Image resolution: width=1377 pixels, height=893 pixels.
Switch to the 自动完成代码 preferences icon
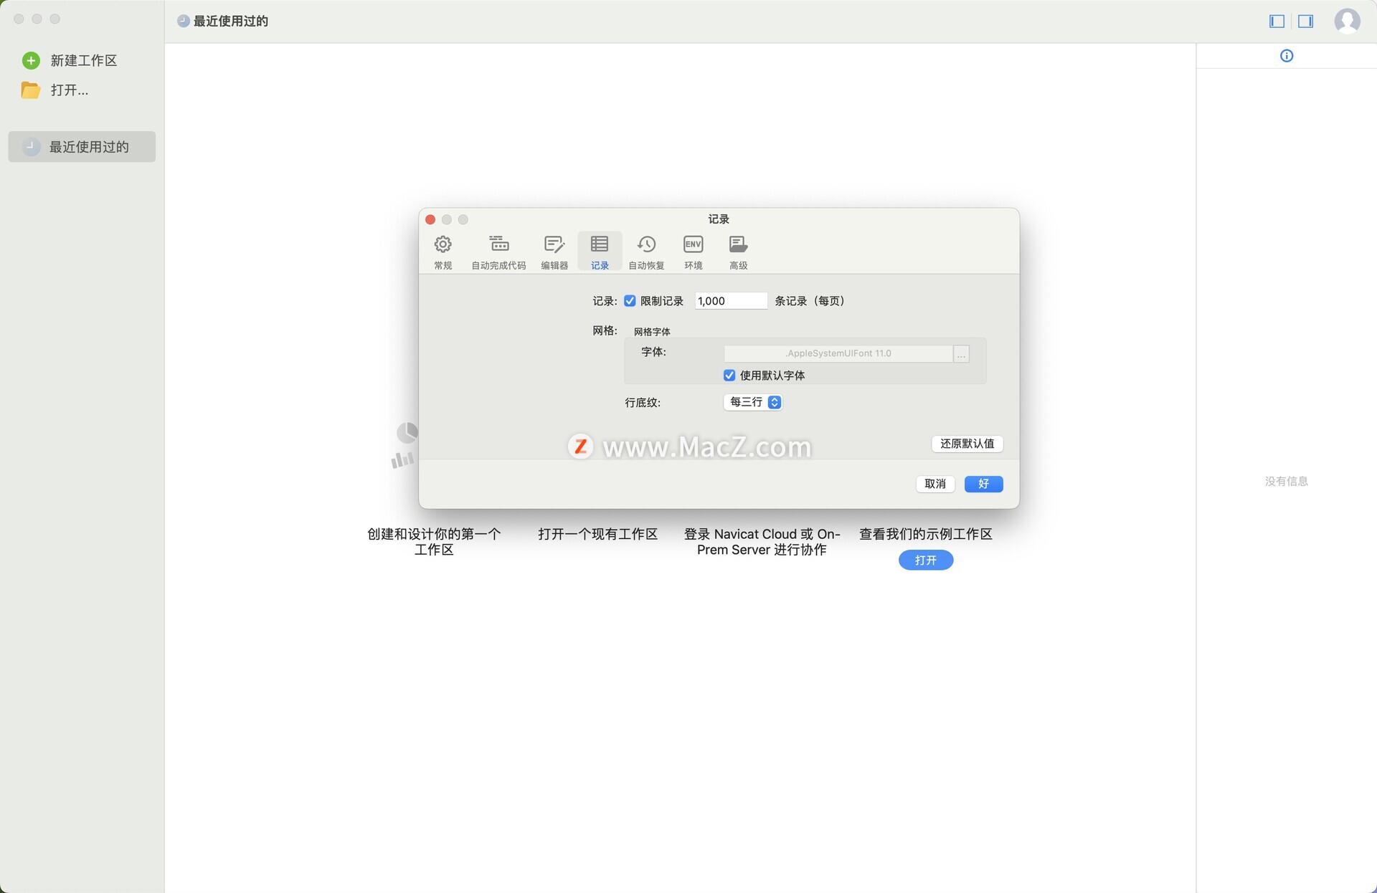click(498, 245)
